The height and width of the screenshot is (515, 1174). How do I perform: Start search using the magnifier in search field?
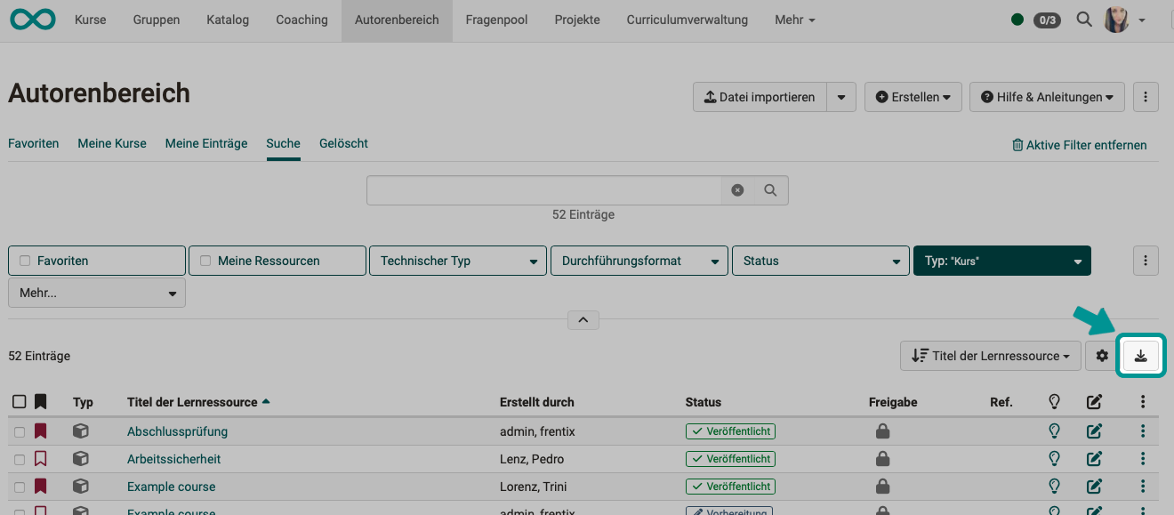coord(770,189)
